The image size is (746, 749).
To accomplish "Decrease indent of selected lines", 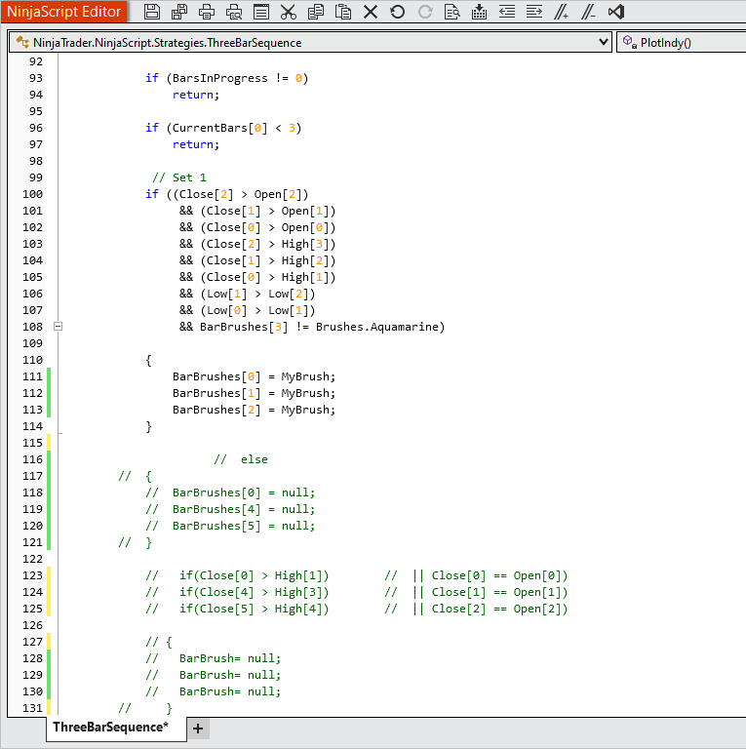I will (x=506, y=13).
